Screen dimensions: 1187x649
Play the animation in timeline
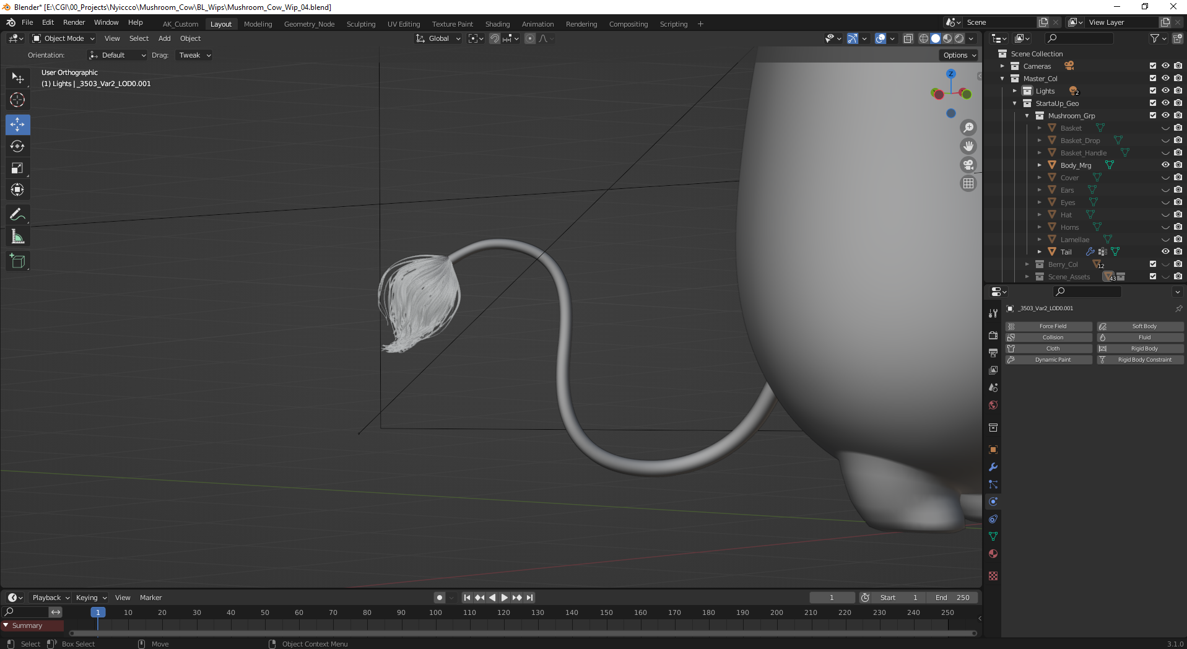click(x=505, y=598)
